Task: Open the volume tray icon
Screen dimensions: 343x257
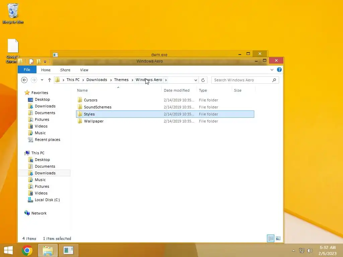Action: tap(310, 251)
